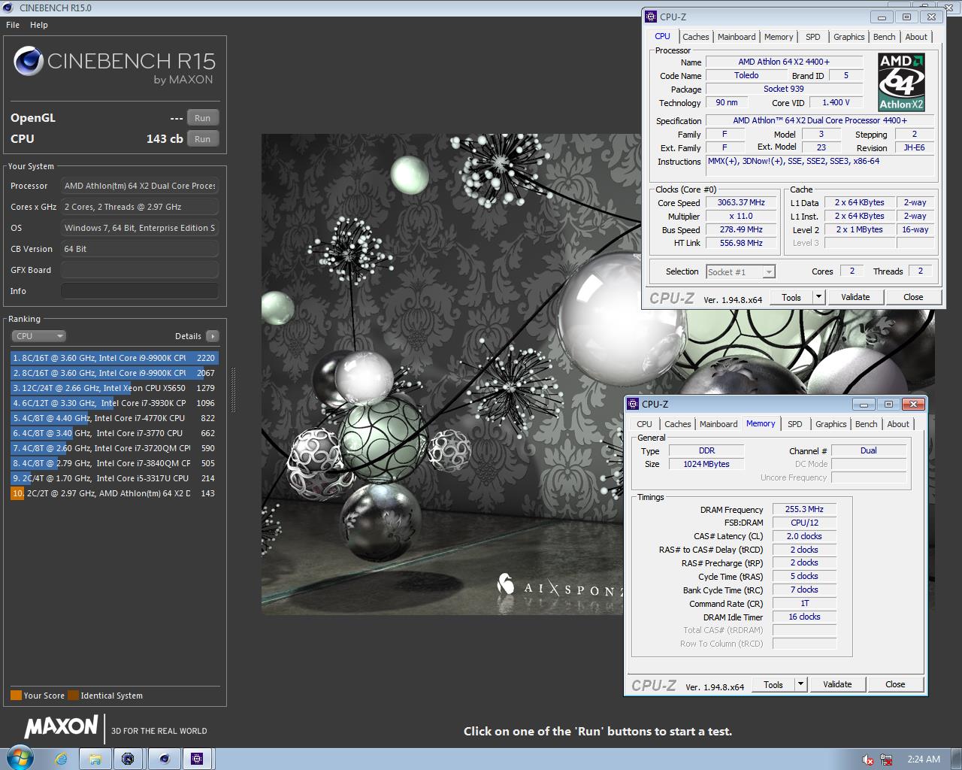962x770 pixels.
Task: Switch to SPD tab in top CPU-Z
Action: (813, 37)
